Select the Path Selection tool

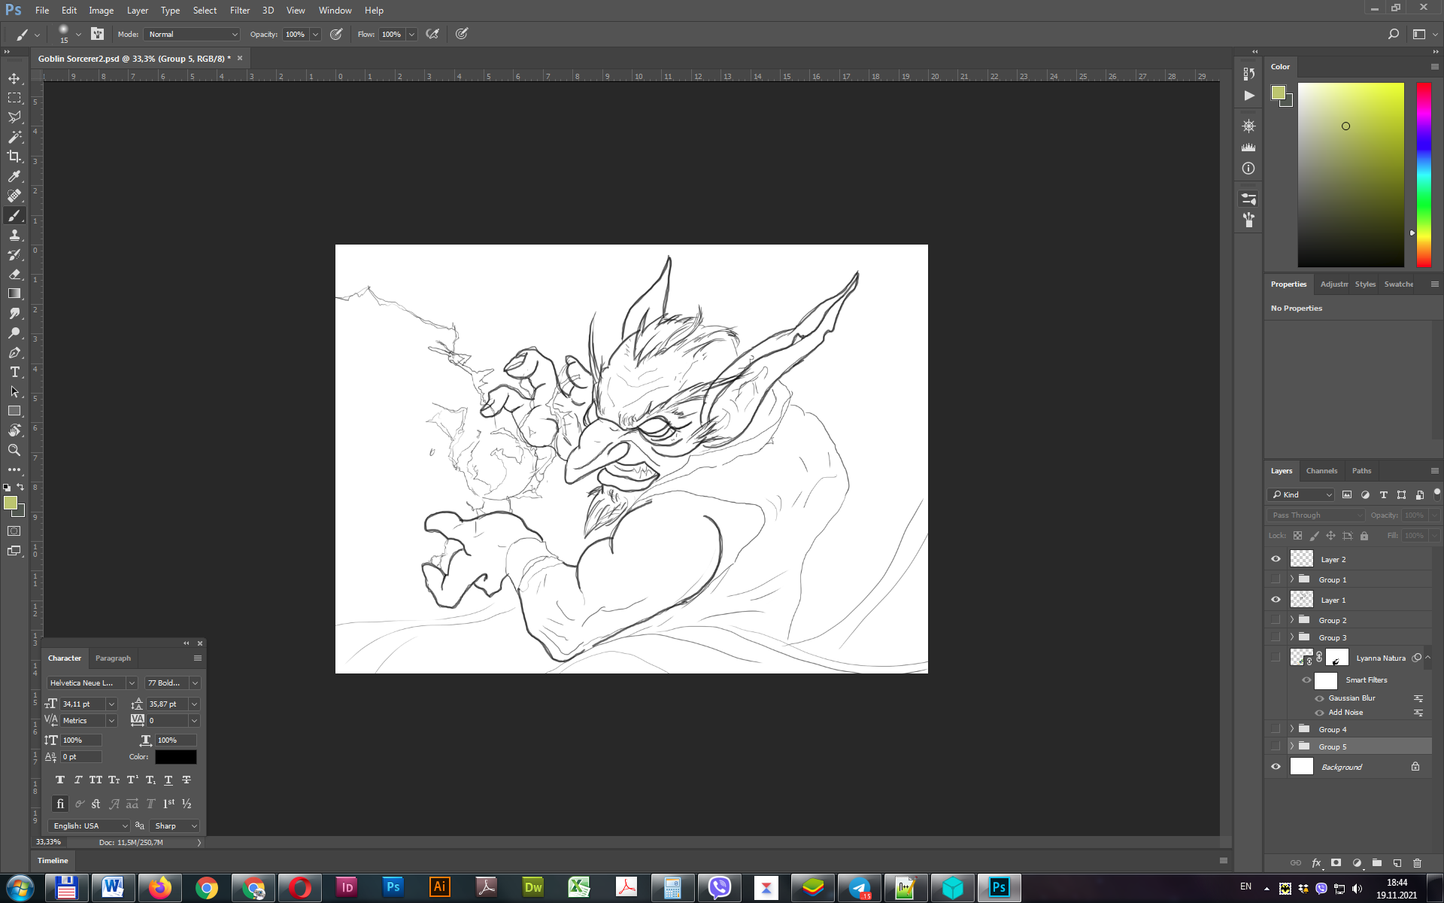click(14, 392)
